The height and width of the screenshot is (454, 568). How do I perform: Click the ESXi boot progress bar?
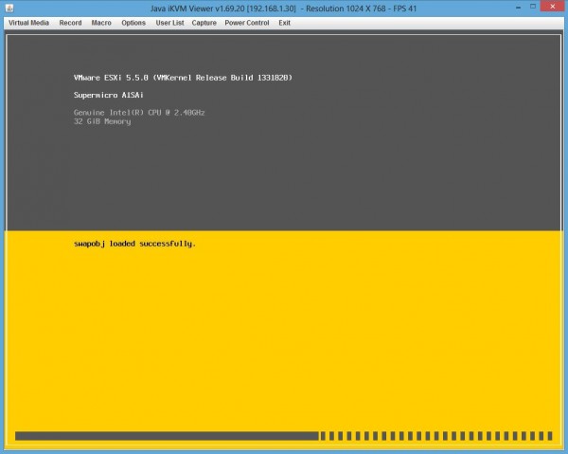click(x=284, y=436)
